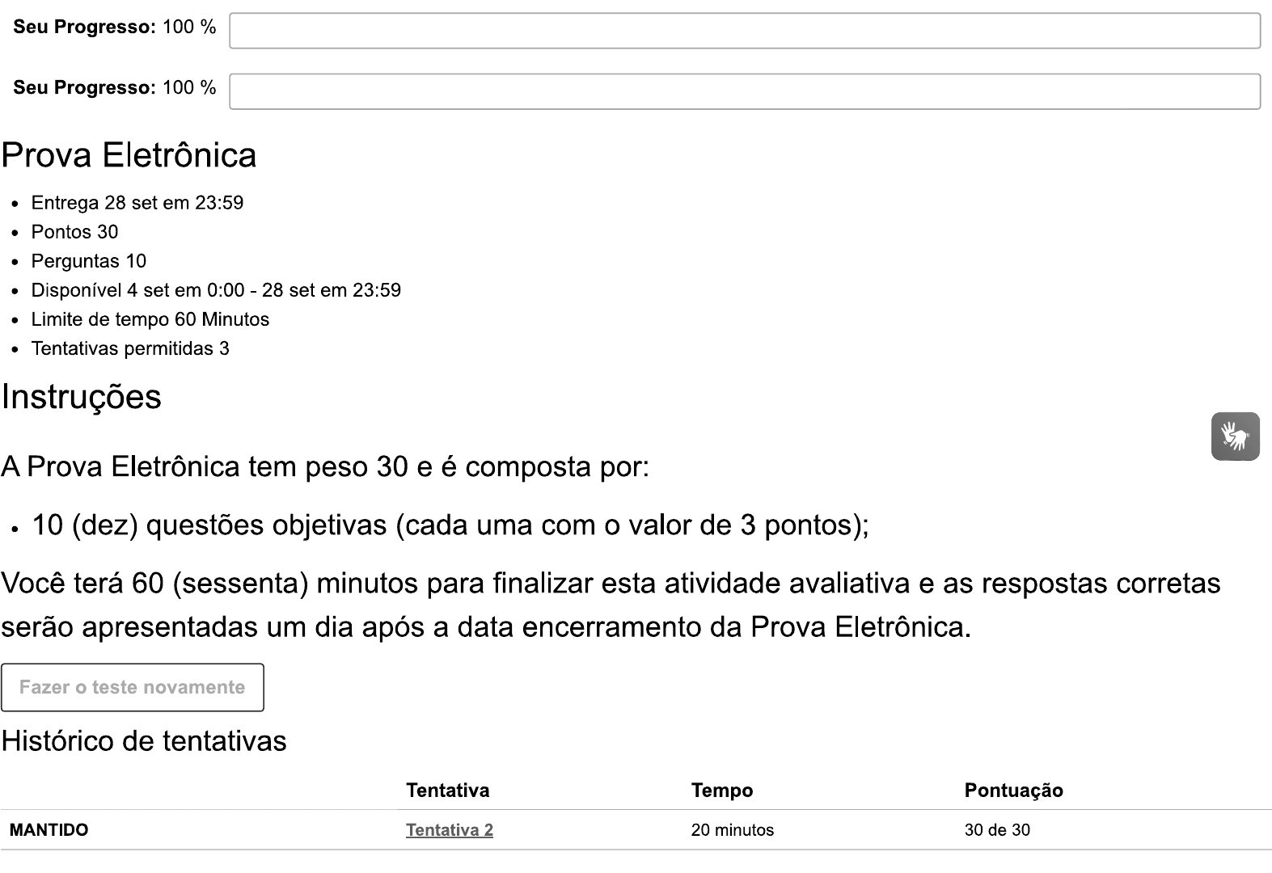Click the Tentativa column header
Screen dimensions: 1272x873
(447, 791)
